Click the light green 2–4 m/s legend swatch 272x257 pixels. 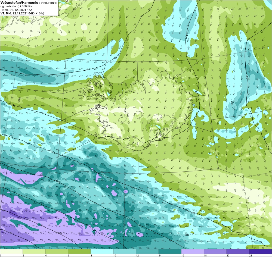point(34,252)
